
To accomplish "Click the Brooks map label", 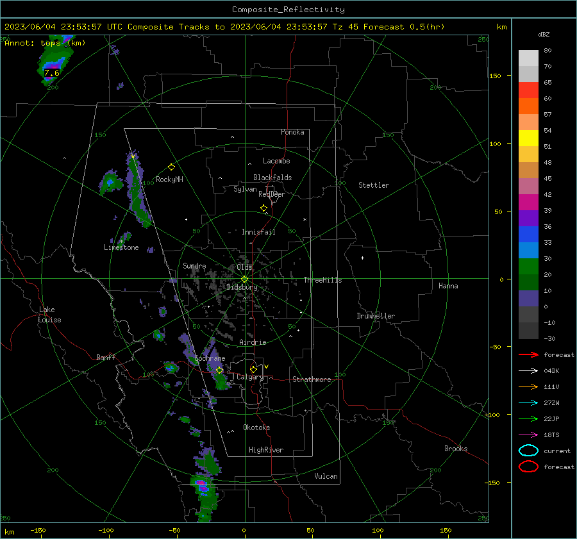I will click(x=456, y=449).
